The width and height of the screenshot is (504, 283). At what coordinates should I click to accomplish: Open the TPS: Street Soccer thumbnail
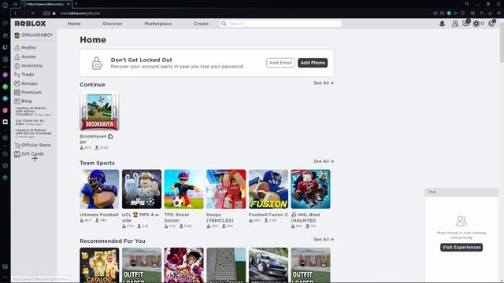[x=183, y=189]
